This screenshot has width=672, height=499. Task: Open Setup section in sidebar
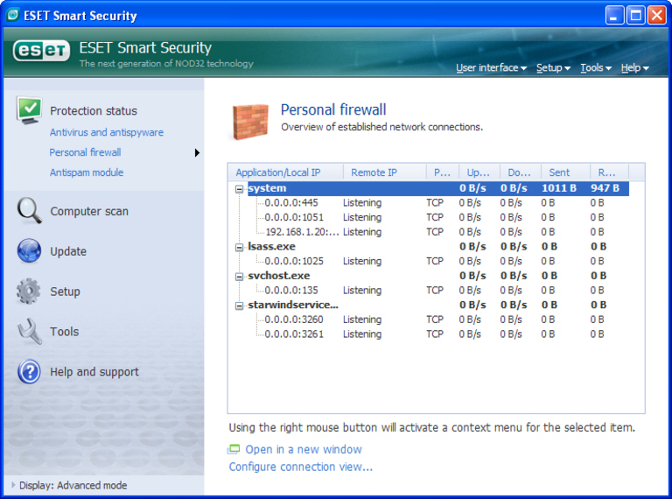coord(65,291)
